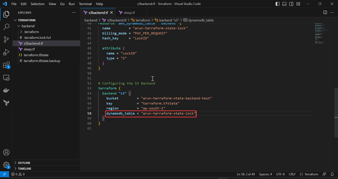Place cursor on line 55 bucket value
The image size is (338, 179).
click(176, 98)
